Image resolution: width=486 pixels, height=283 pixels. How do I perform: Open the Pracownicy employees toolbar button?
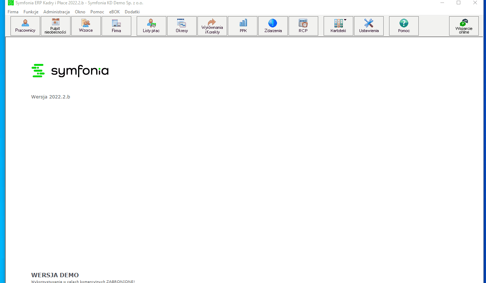click(x=25, y=26)
